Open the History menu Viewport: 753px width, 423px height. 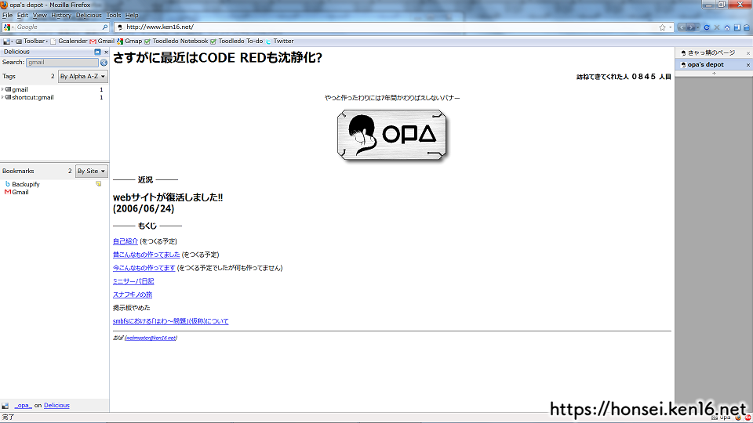pos(61,15)
